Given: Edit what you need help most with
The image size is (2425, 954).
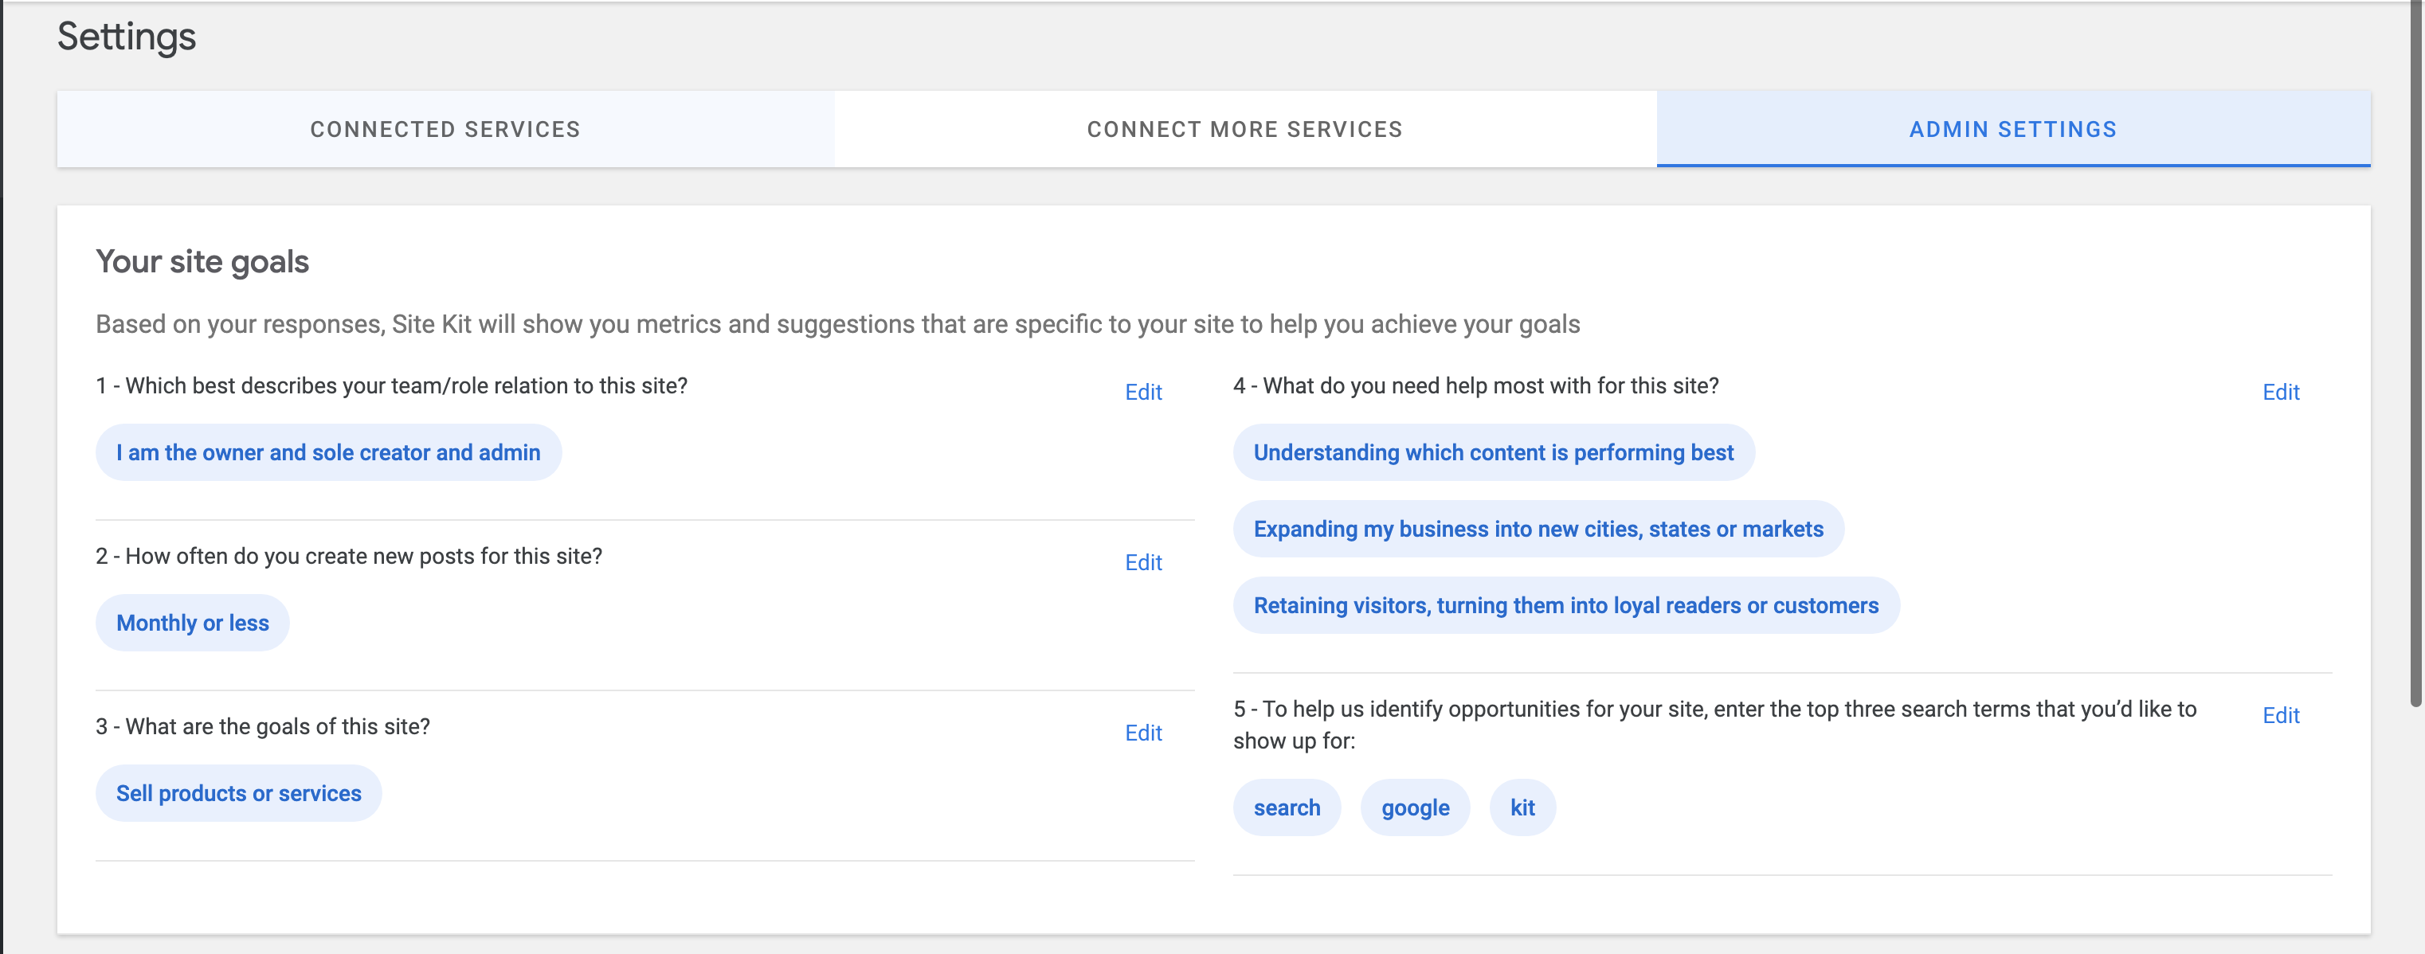Looking at the screenshot, I should (2280, 393).
